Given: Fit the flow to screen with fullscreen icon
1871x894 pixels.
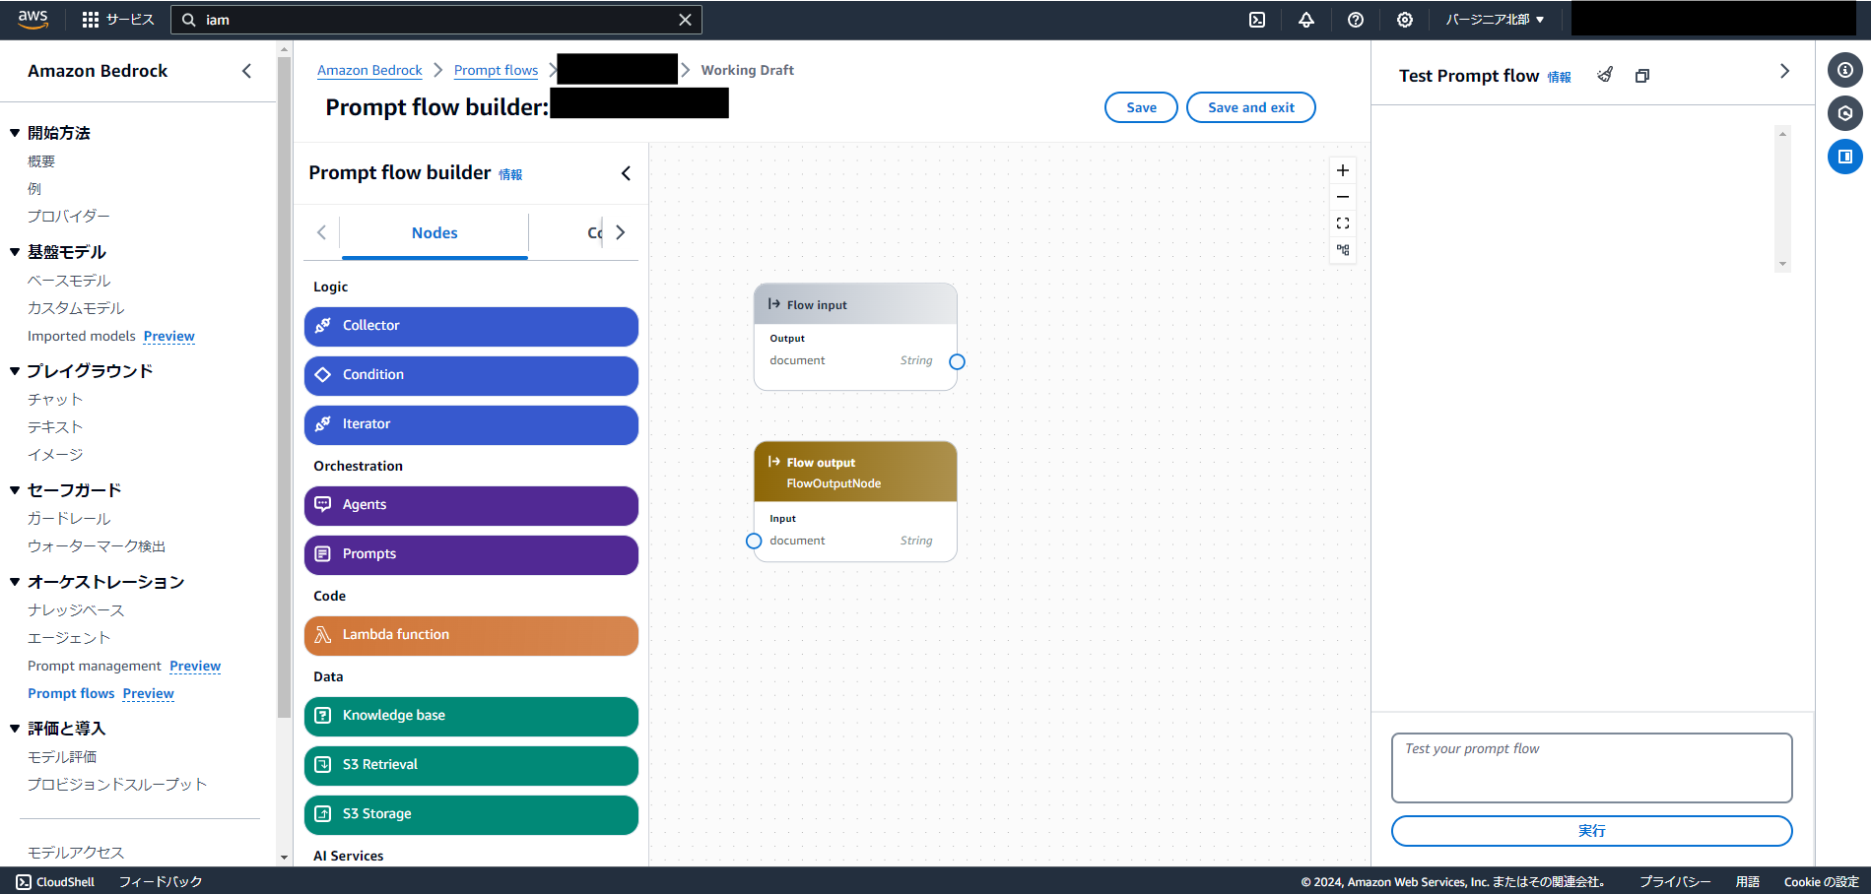Looking at the screenshot, I should 1342,223.
